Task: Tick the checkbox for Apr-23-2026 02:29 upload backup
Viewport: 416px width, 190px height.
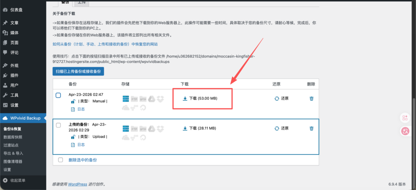Action: pyautogui.click(x=58, y=125)
